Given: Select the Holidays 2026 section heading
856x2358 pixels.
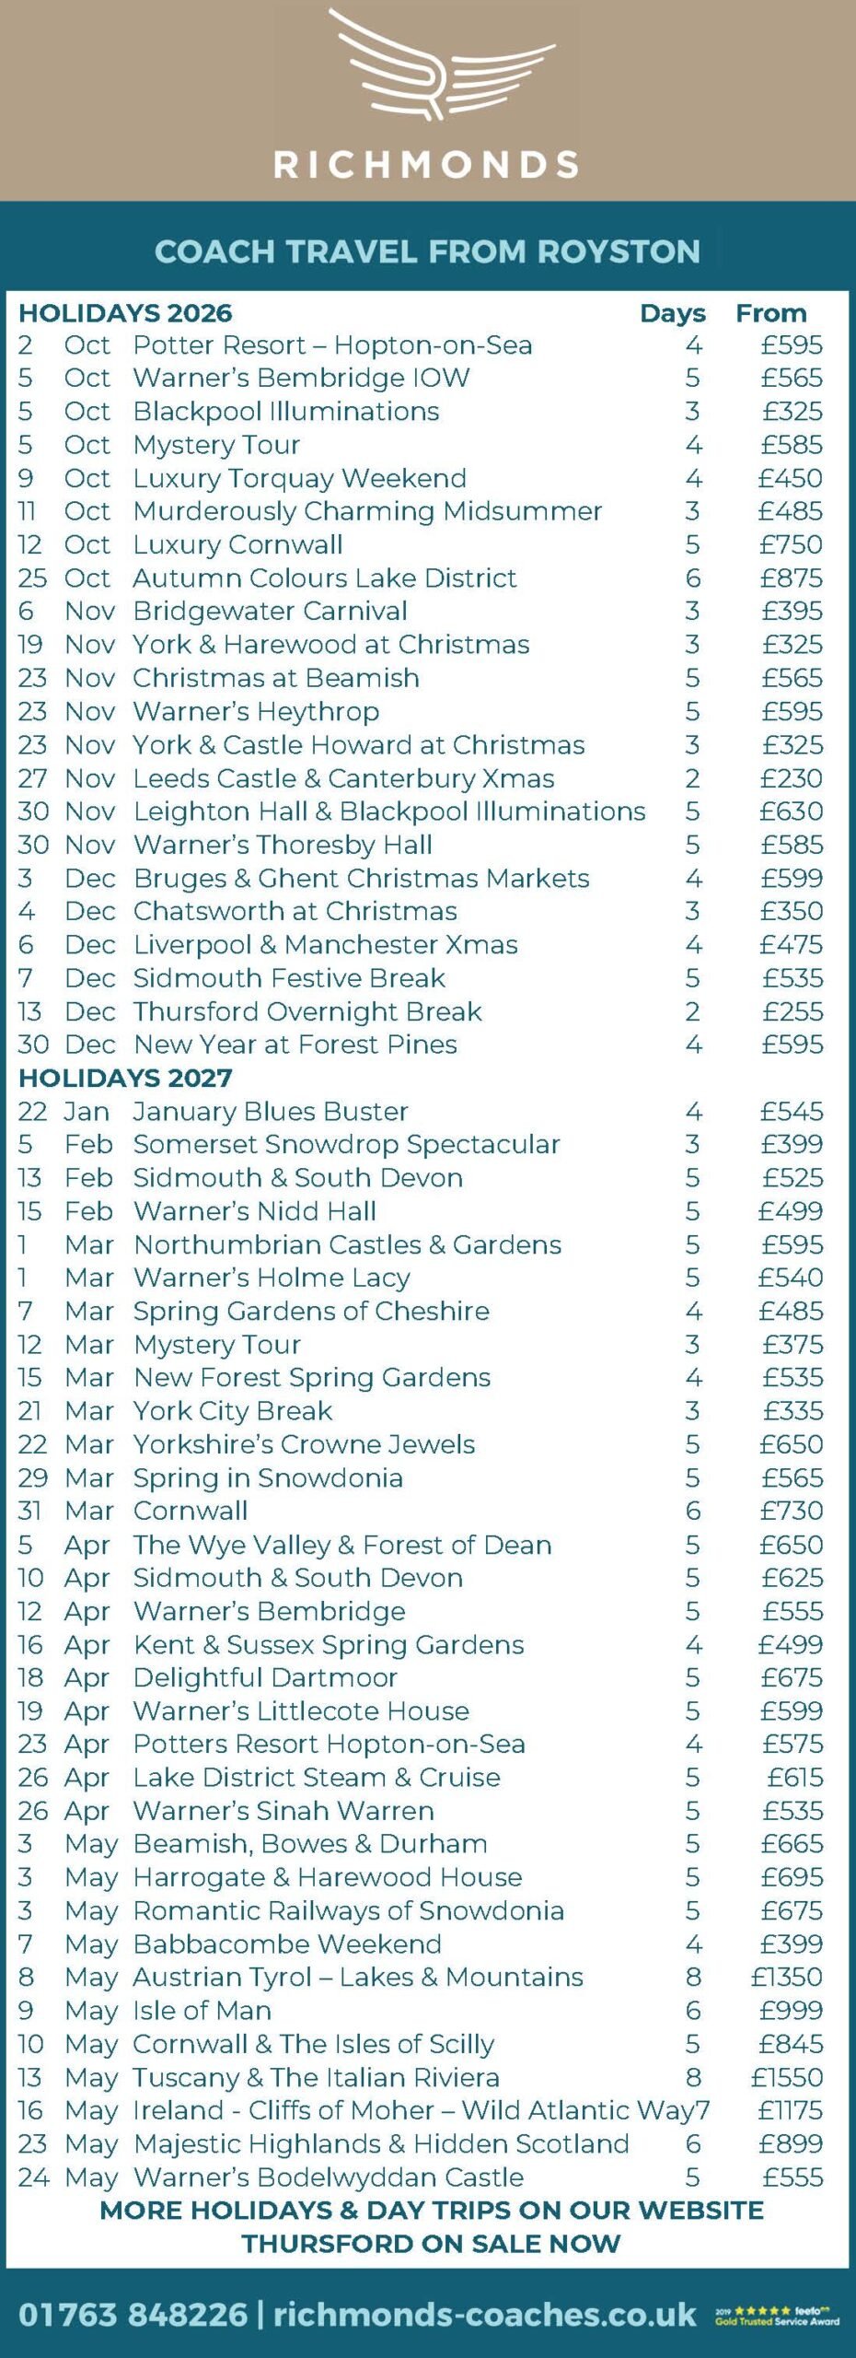Looking at the screenshot, I should 125,313.
